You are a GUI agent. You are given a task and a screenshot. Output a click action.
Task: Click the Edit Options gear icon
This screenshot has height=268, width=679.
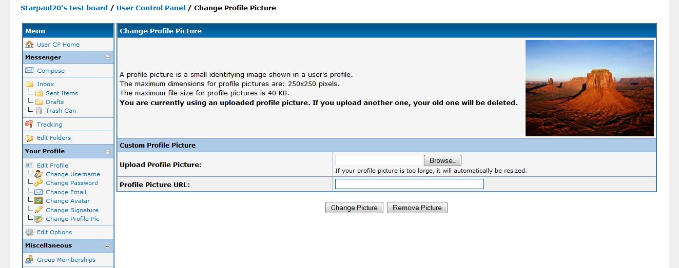tap(29, 232)
